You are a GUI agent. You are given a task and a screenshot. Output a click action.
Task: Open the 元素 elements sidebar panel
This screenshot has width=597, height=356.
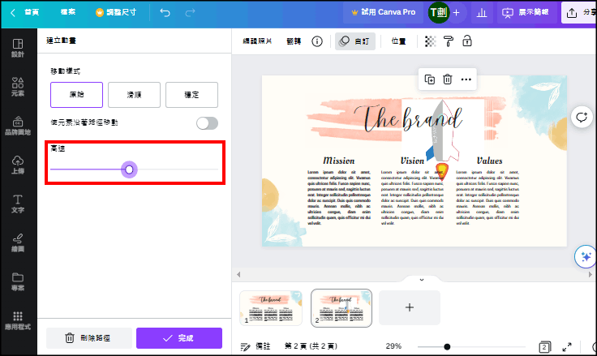click(18, 87)
